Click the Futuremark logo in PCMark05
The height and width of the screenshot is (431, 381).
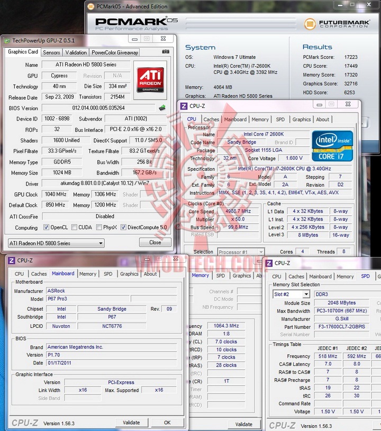[x=337, y=24]
